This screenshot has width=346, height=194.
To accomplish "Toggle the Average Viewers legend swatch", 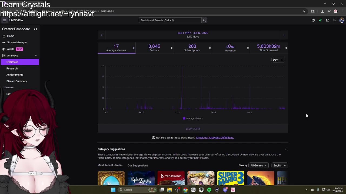I will coord(184,118).
